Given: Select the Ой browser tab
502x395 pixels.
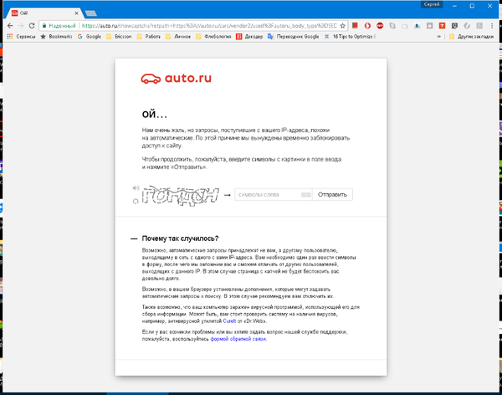Looking at the screenshot, I should click(45, 13).
